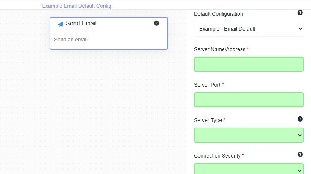
Task: Open the Connection Security help tooltip icon
Action: pyautogui.click(x=300, y=155)
